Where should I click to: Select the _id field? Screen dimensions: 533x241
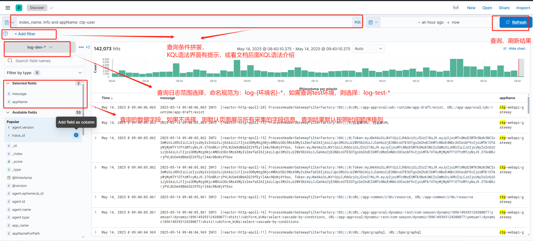(14, 146)
